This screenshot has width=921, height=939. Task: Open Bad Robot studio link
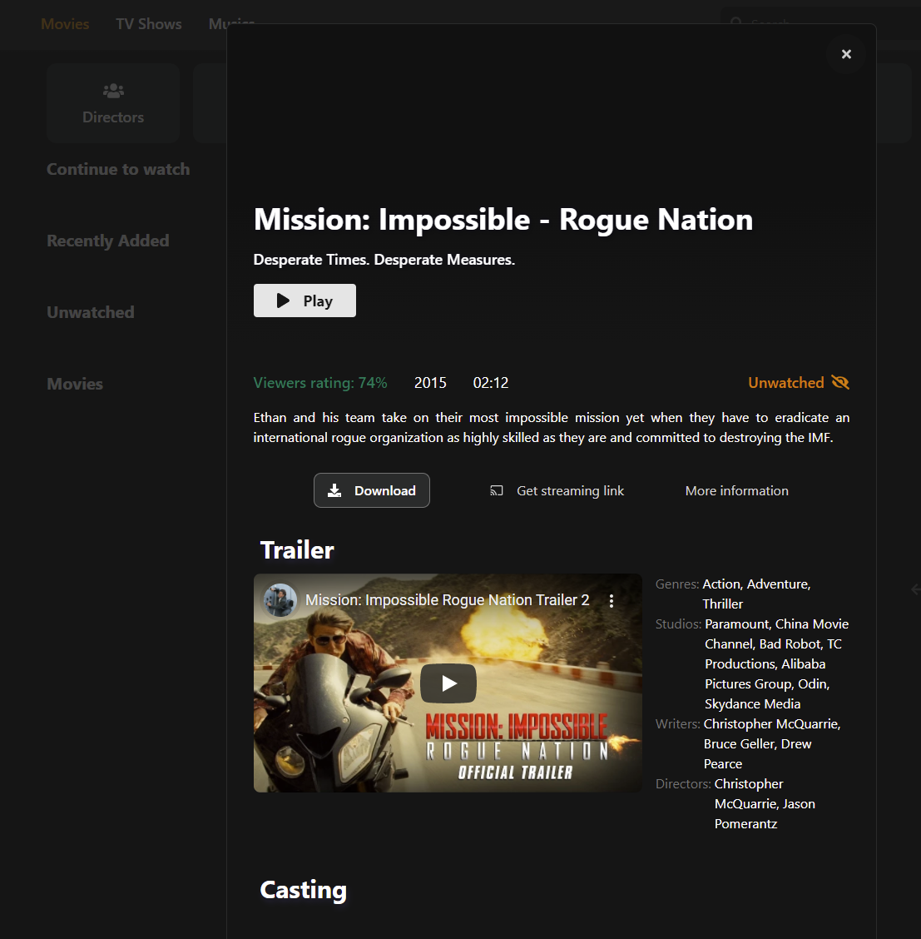(x=790, y=643)
